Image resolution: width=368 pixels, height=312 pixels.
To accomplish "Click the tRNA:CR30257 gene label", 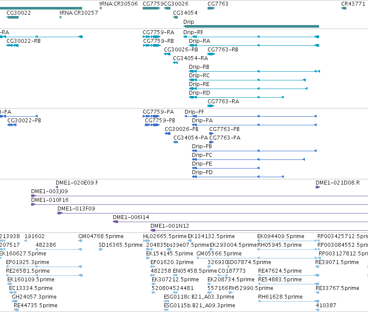I will [x=79, y=13].
